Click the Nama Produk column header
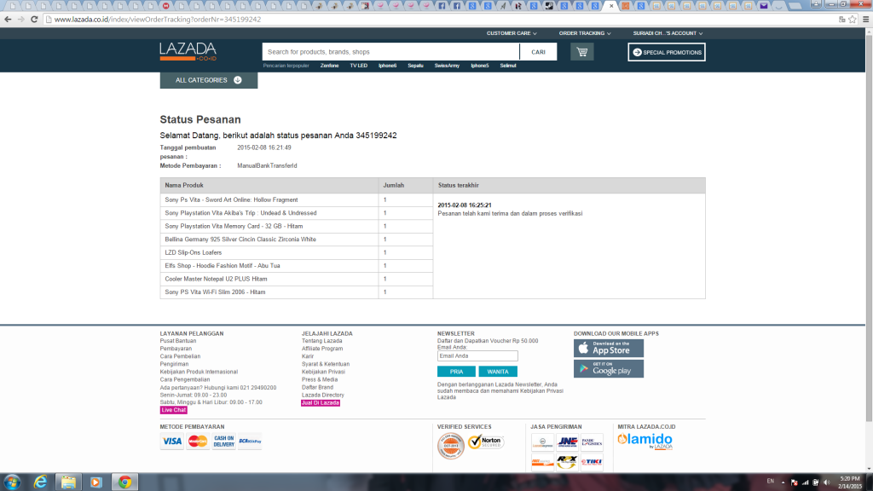The image size is (873, 491). pyautogui.click(x=269, y=185)
